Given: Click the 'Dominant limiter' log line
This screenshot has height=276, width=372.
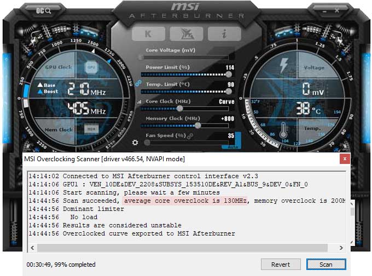Looking at the screenshot, I should (x=76, y=209).
